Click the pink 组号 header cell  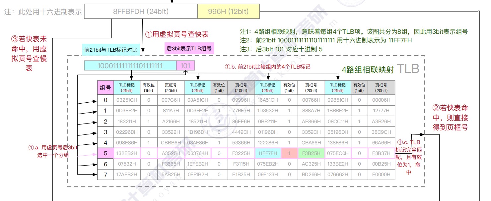point(105,87)
